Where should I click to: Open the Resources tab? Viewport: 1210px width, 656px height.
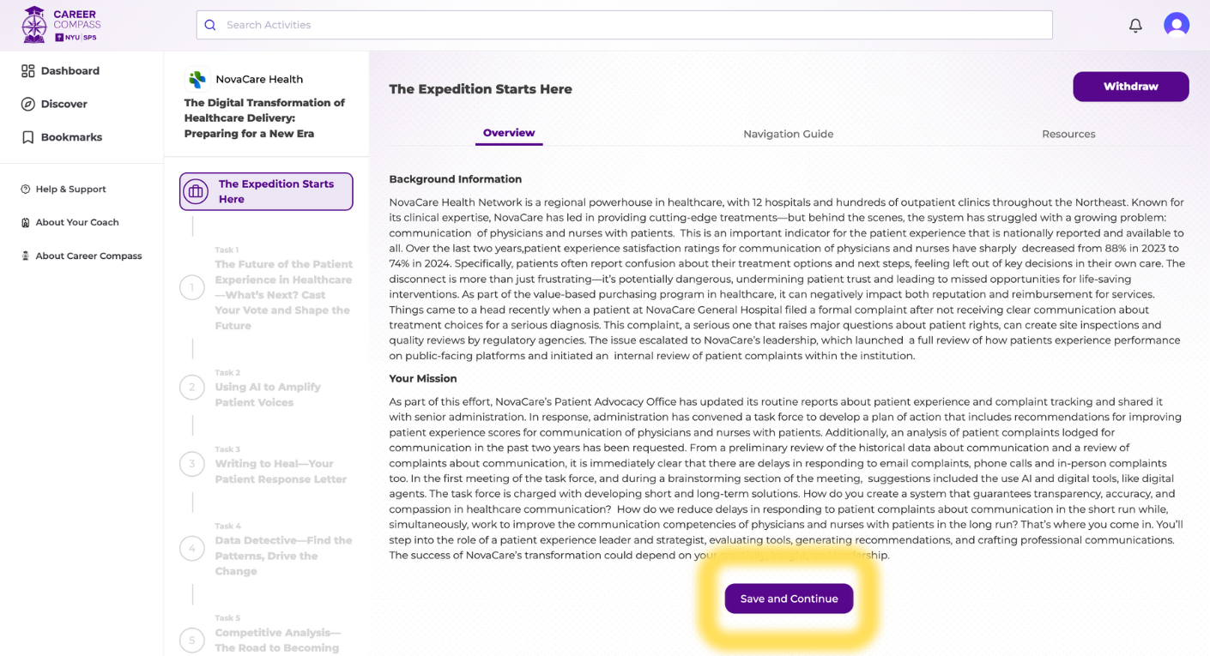tap(1068, 134)
